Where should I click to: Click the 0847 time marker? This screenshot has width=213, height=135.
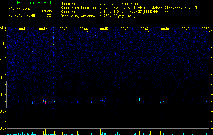click(145, 29)
